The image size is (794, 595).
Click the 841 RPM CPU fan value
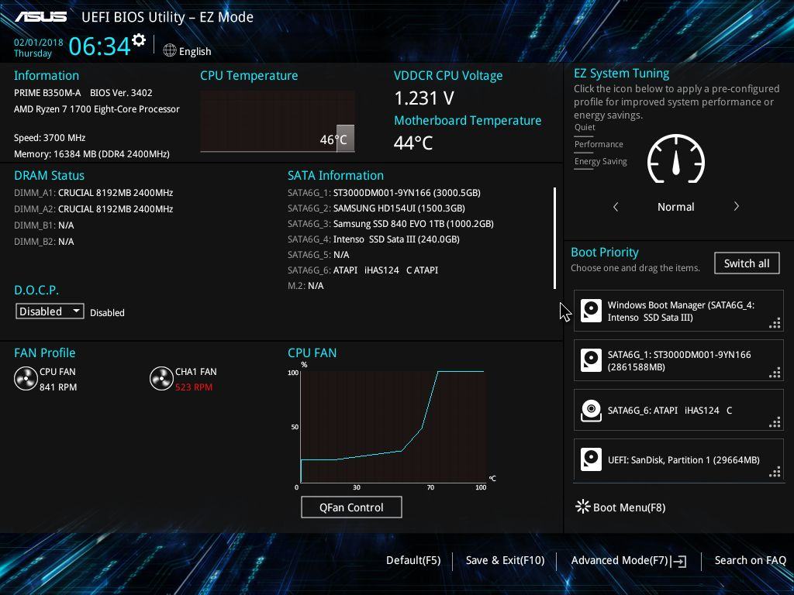[58, 387]
